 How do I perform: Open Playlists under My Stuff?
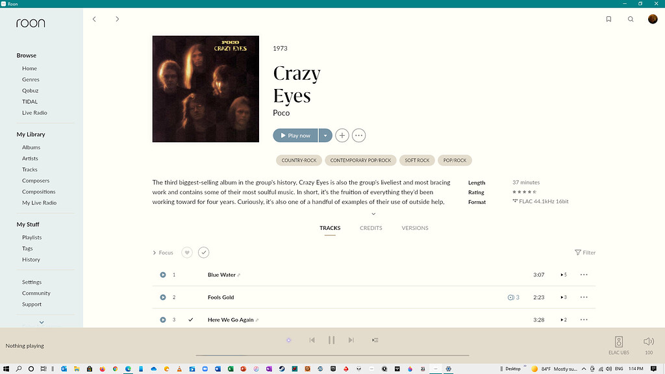(x=32, y=238)
